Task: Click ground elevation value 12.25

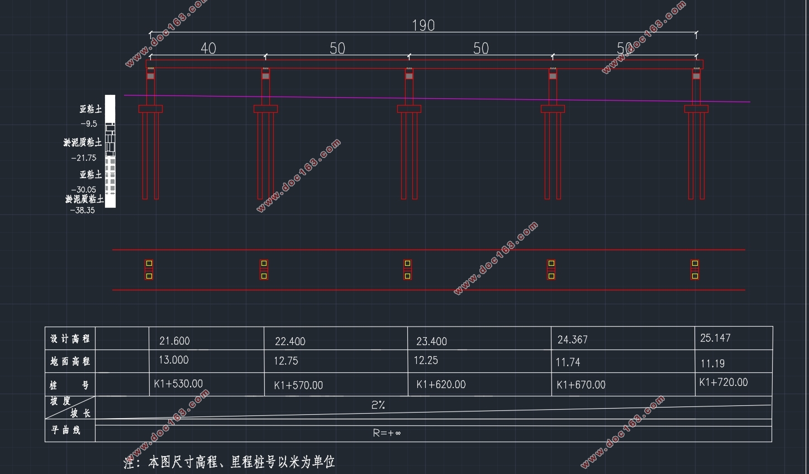Action: tap(426, 361)
